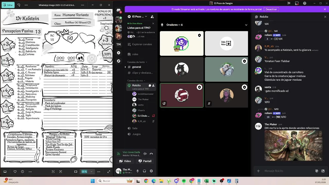Open the sticker picker icon in chat
Screen dimensions: 329x185
(317, 171)
